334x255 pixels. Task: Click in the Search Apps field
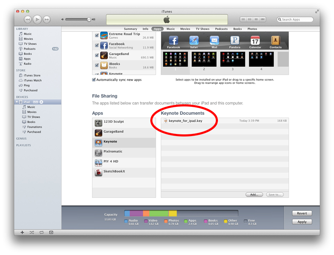point(295,19)
